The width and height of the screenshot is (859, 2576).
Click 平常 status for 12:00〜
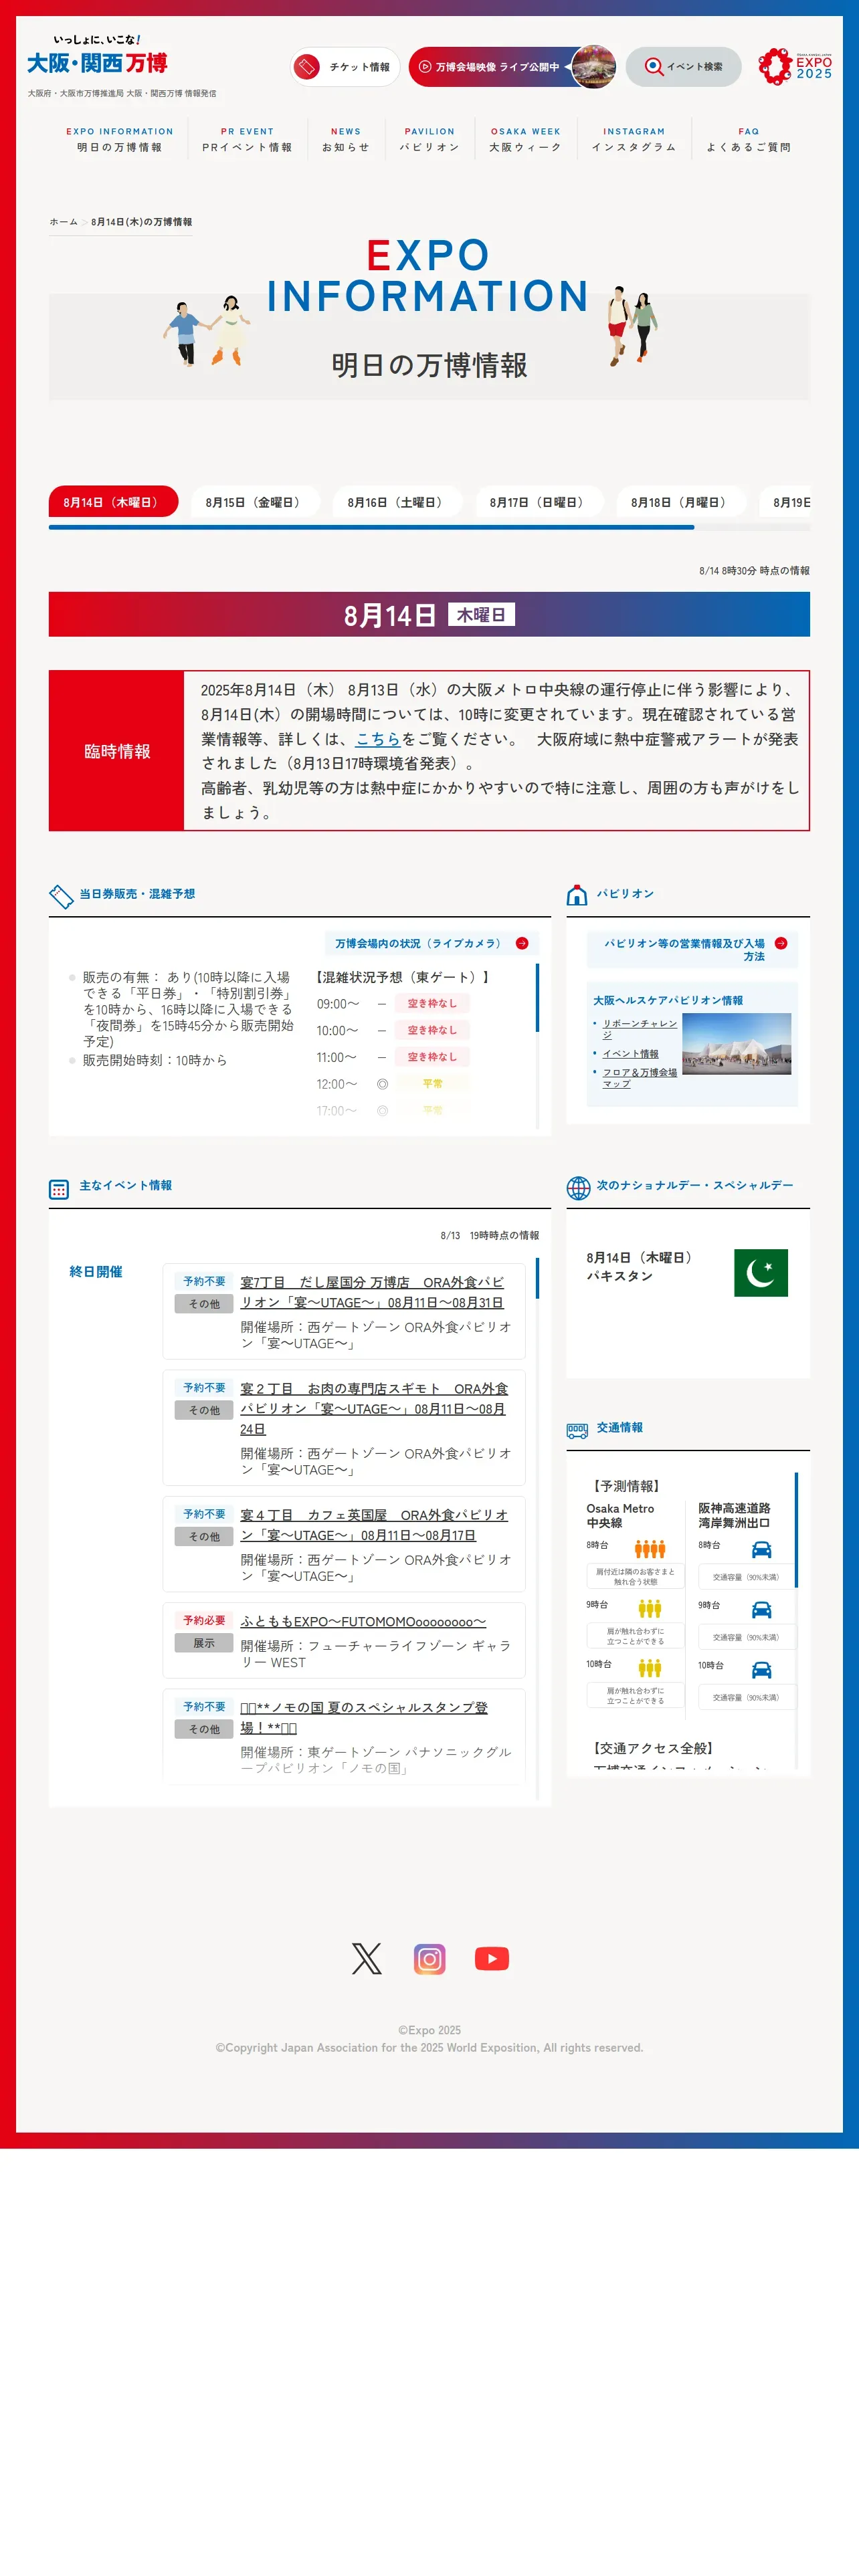pos(432,1083)
